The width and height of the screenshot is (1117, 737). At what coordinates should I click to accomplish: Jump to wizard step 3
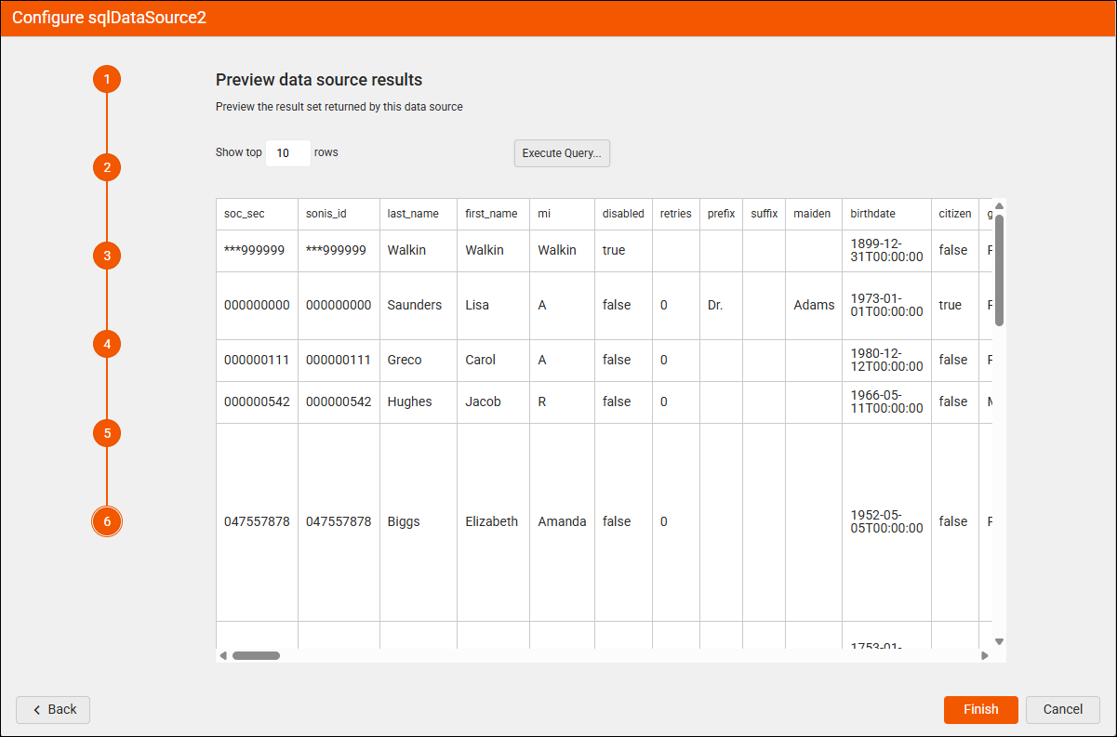click(107, 256)
